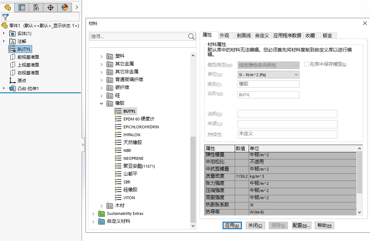Click the BUTYL material icon in feature tree
The height and width of the screenshot is (241, 370).
tap(12, 49)
